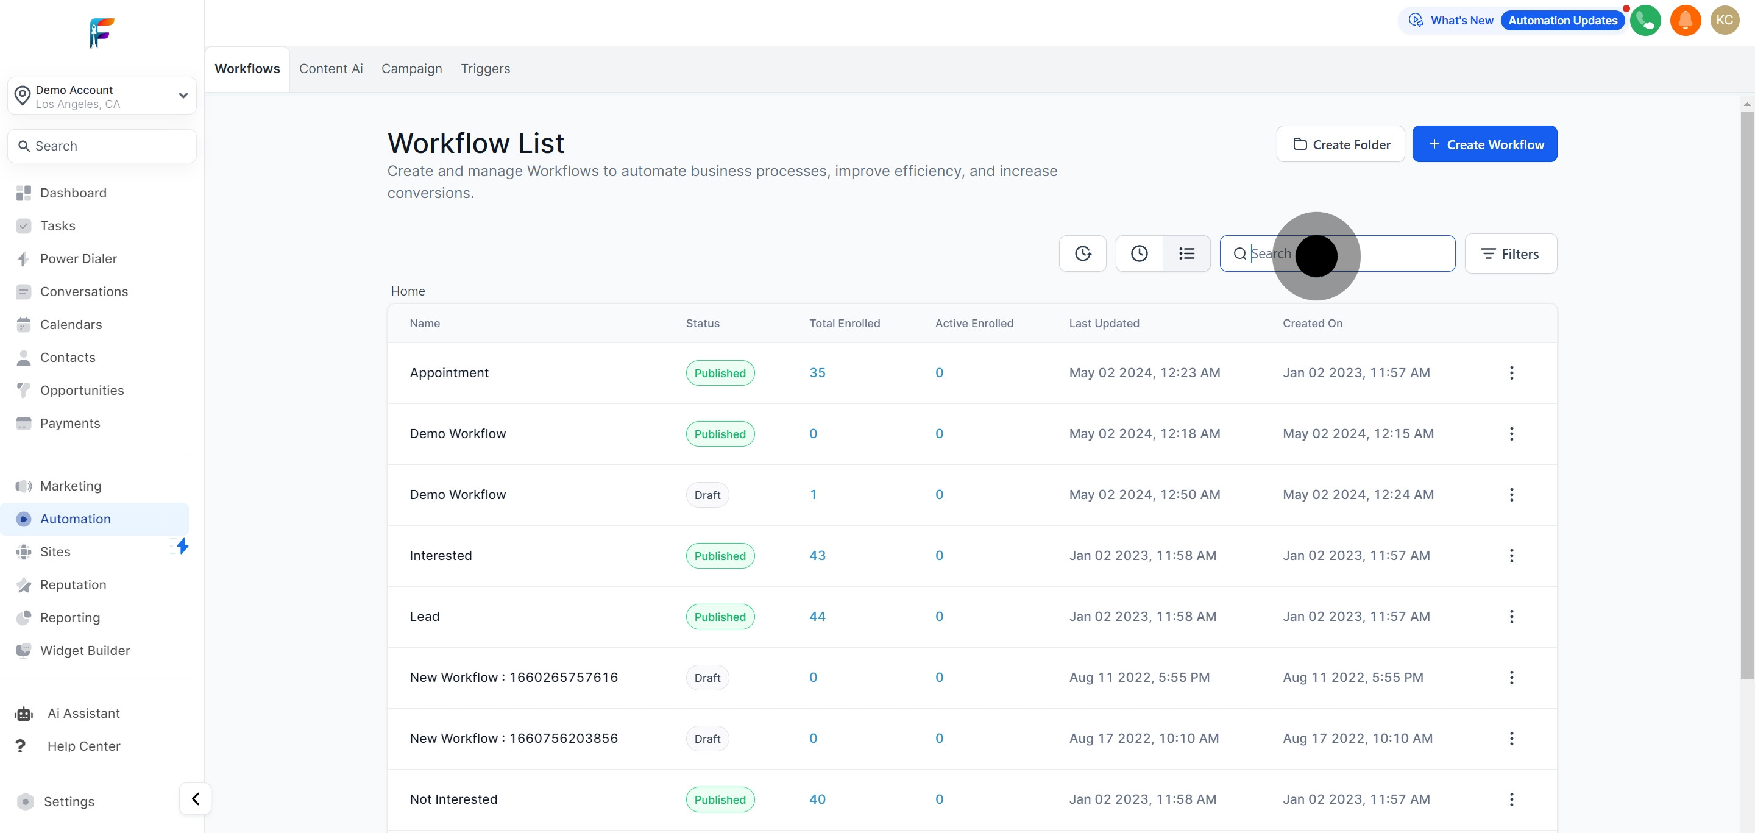The image size is (1755, 833).
Task: Click total enrolled count 43
Action: (x=817, y=556)
